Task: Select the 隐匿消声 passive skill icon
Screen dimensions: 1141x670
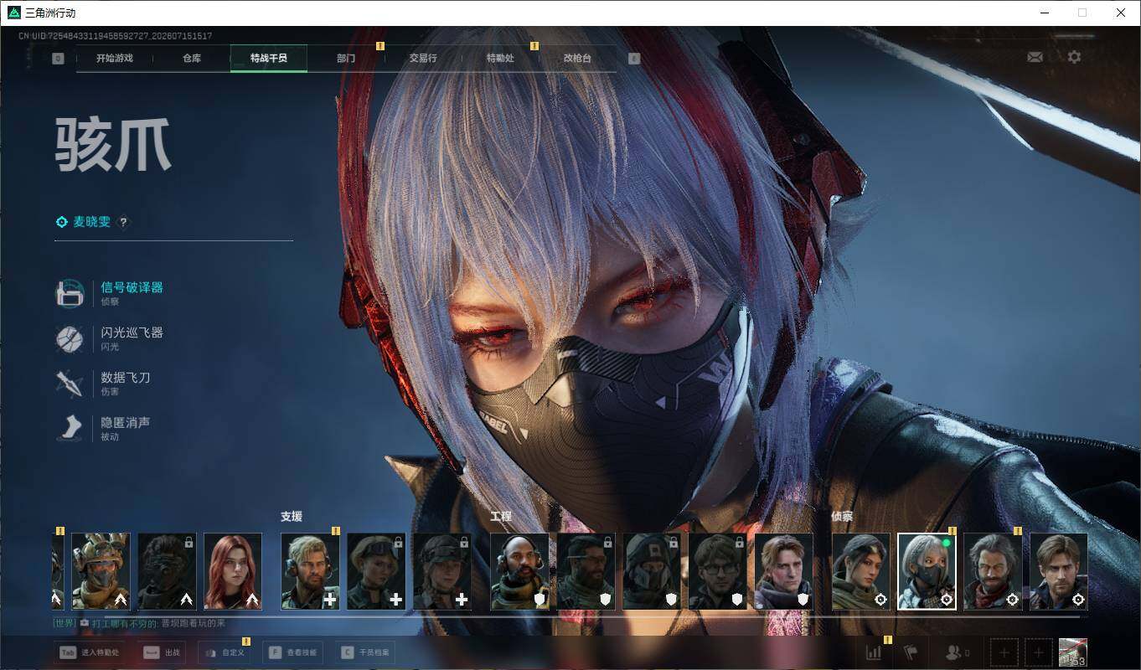Action: point(70,429)
